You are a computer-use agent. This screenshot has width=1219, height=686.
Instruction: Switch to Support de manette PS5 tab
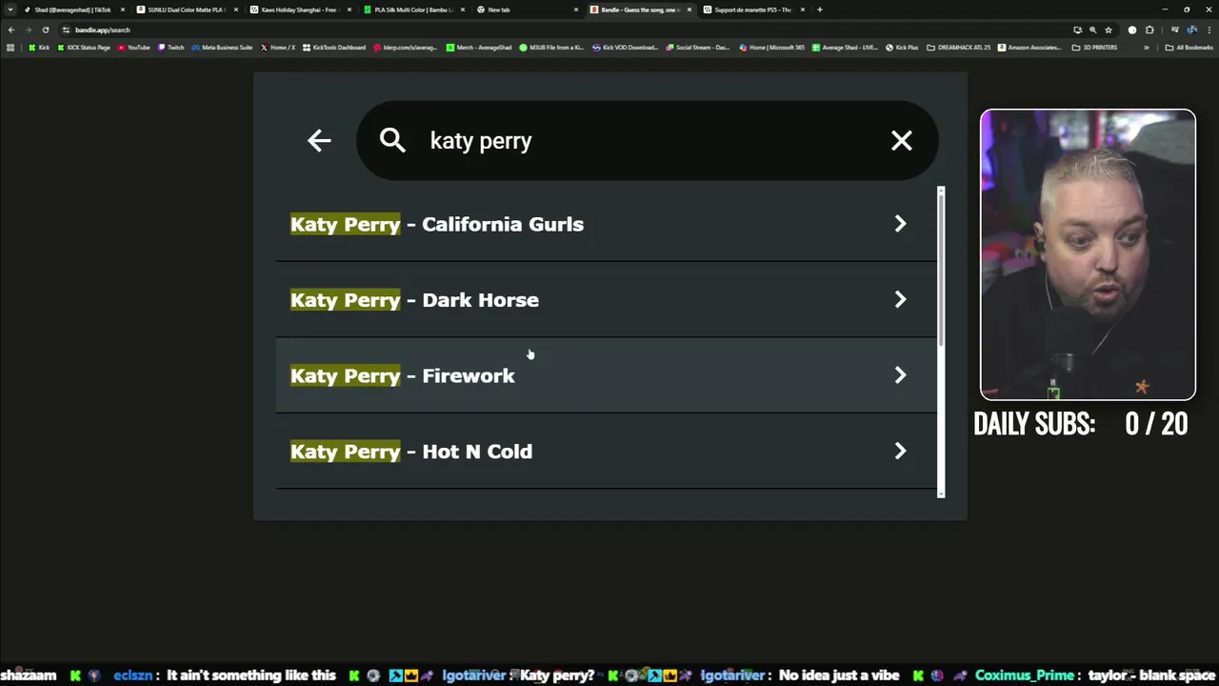point(754,10)
